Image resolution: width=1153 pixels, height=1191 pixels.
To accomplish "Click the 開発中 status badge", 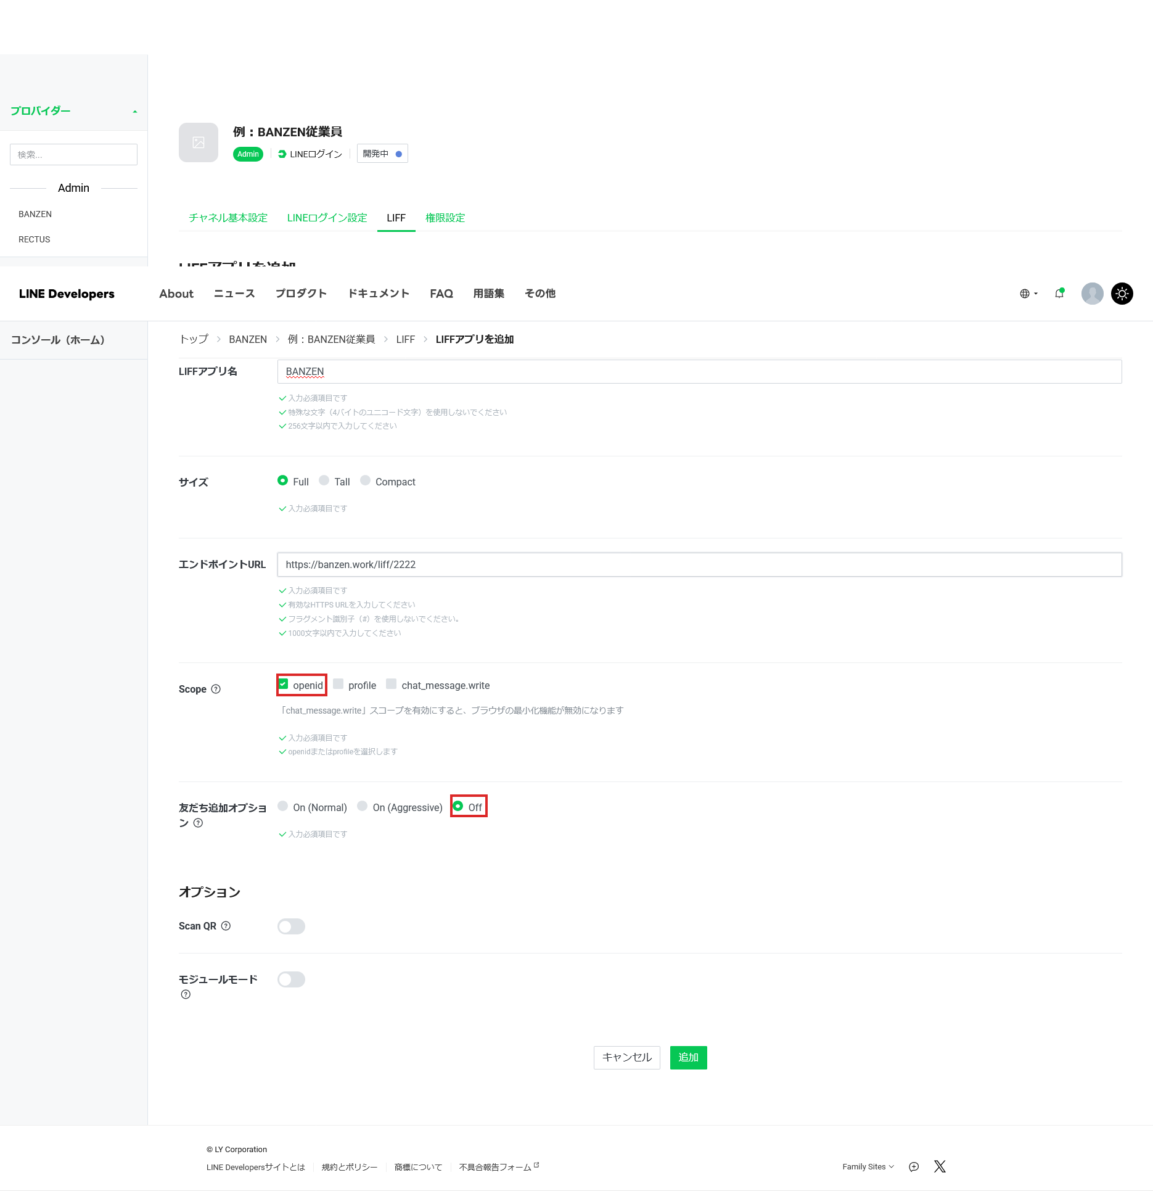I will (x=382, y=154).
